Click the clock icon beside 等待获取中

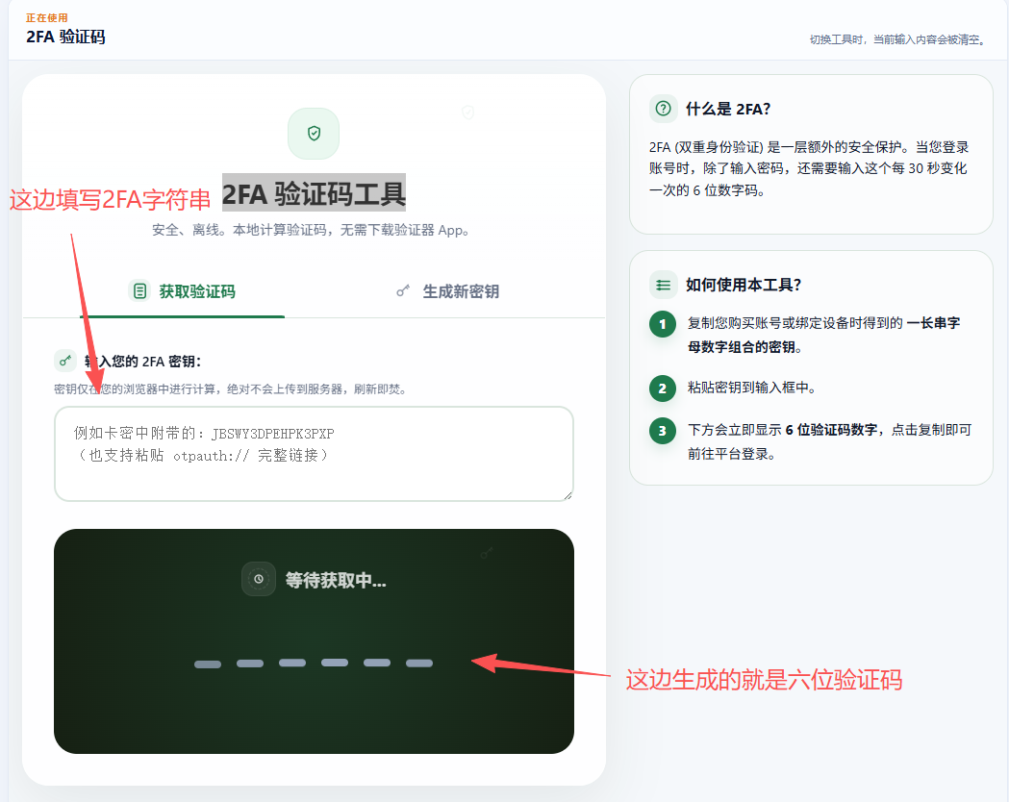point(259,579)
